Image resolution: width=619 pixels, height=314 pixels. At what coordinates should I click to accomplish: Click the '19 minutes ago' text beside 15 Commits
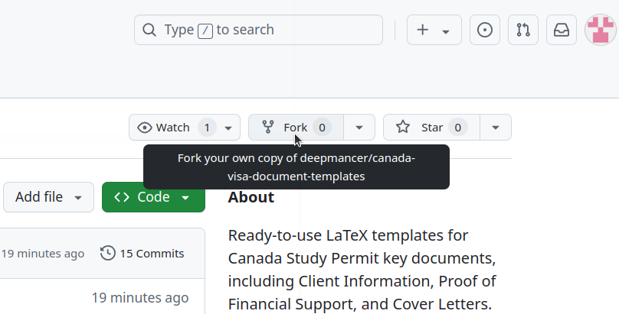point(43,254)
